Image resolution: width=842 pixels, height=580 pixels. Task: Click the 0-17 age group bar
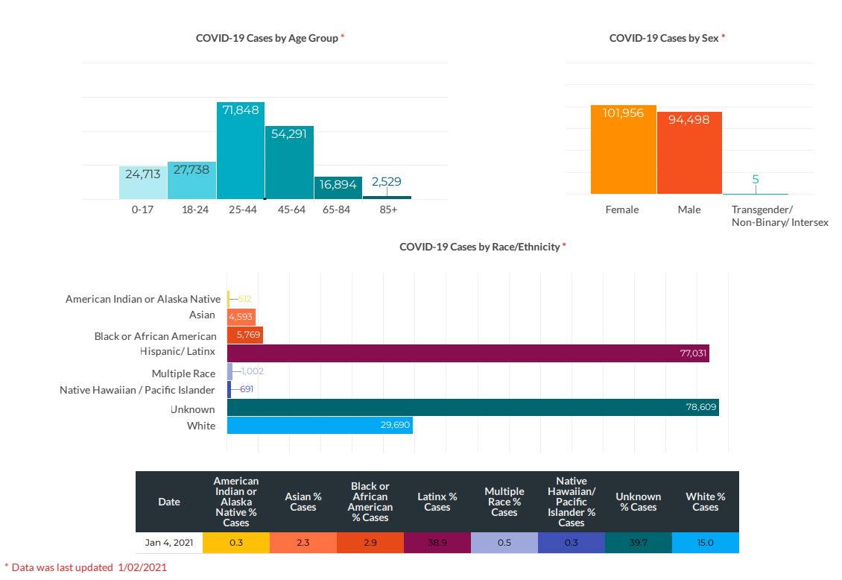(x=143, y=183)
